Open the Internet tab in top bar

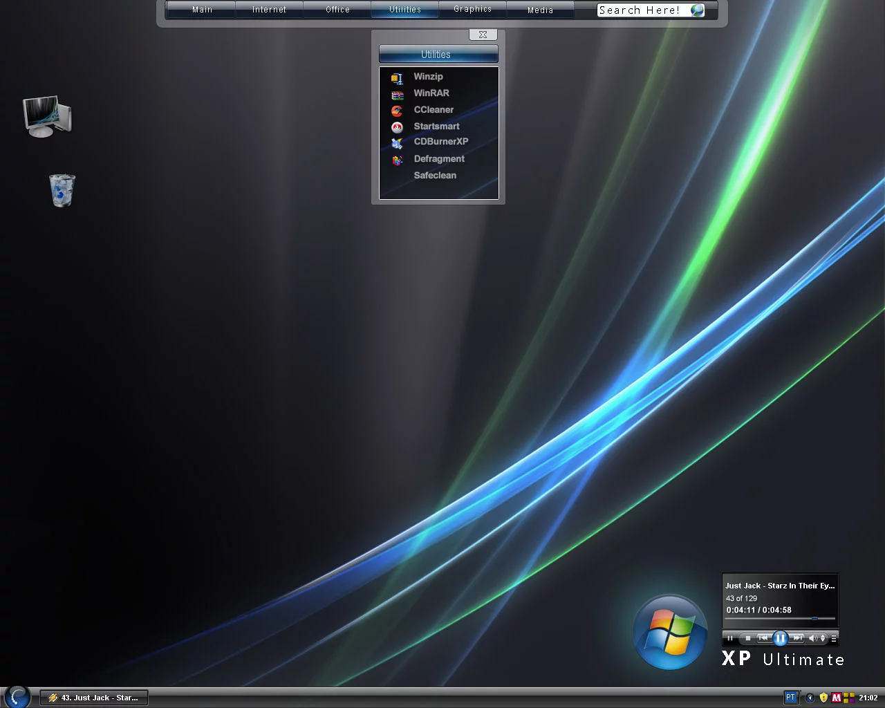(269, 10)
